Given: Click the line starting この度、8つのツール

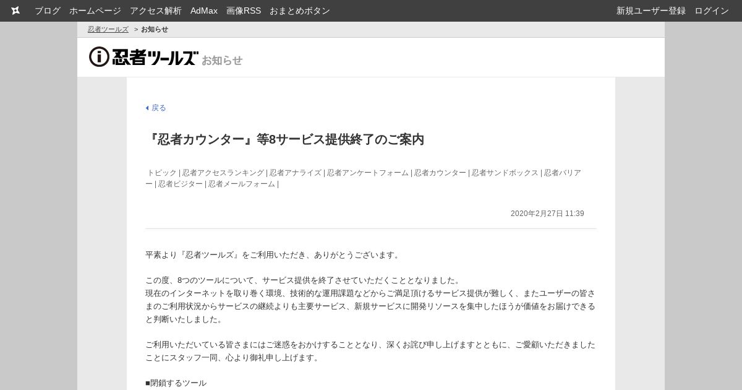Looking at the screenshot, I should coord(303,280).
